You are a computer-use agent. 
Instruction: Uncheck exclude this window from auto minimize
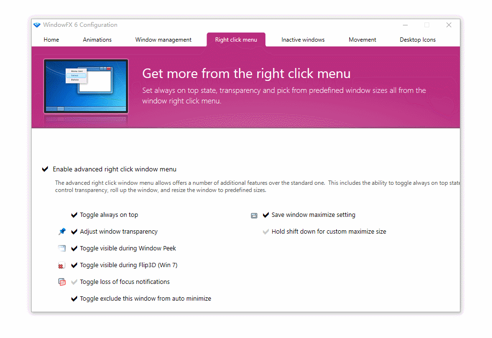point(74,298)
